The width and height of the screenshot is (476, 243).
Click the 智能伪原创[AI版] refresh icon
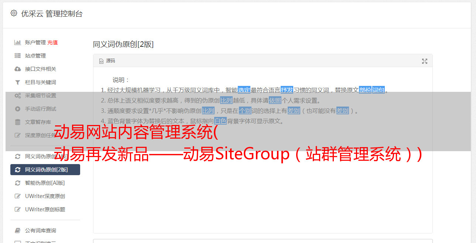[17, 183]
